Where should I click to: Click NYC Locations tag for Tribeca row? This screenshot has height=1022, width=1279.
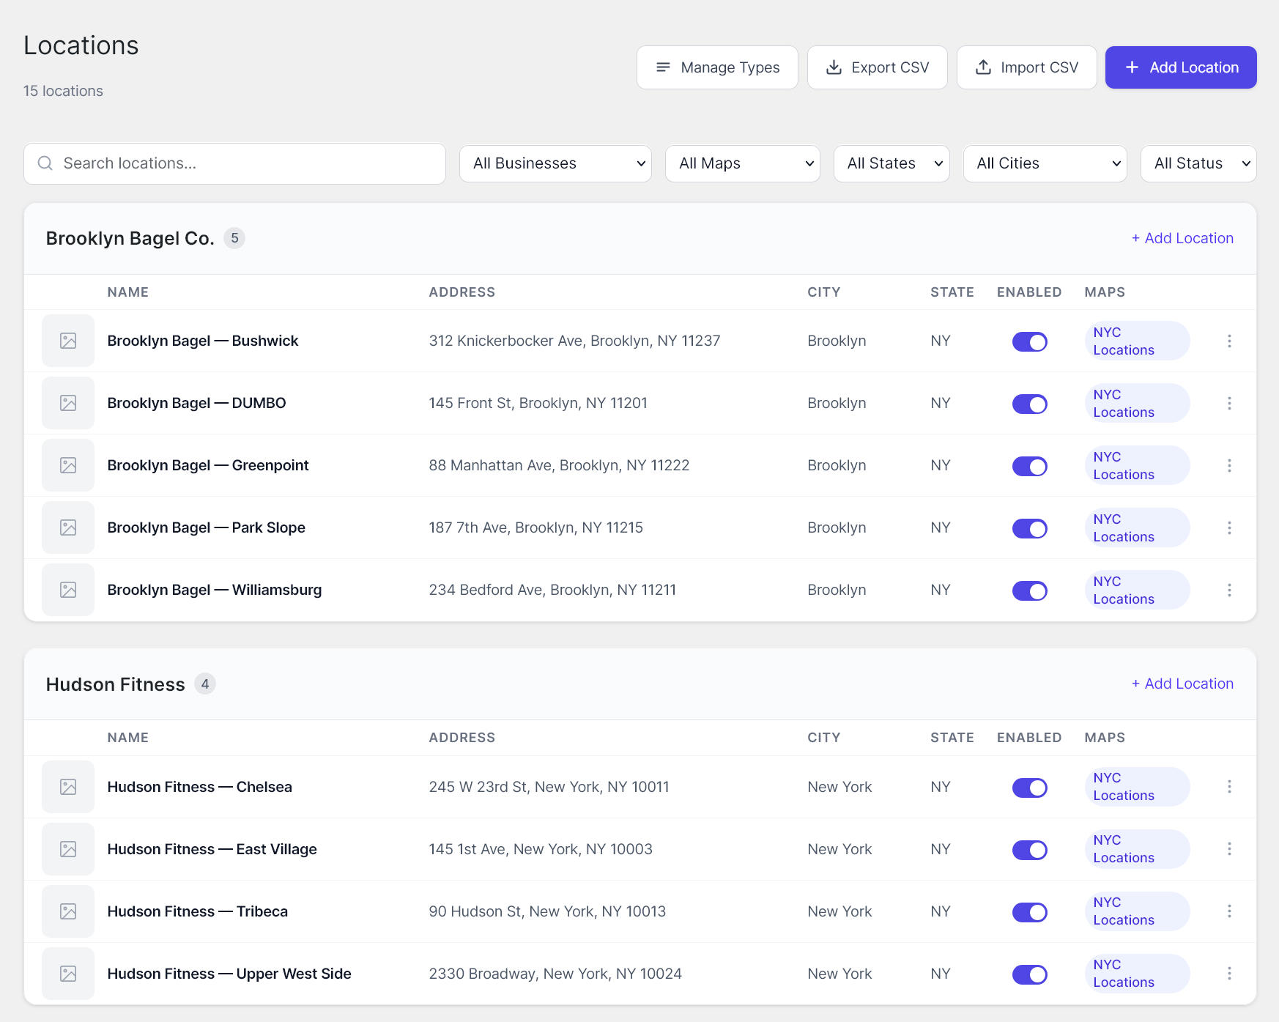point(1137,911)
